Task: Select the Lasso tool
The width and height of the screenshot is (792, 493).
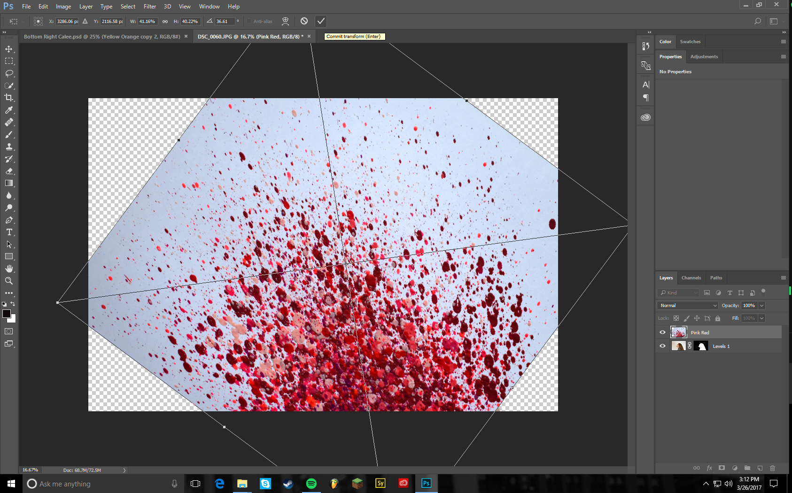Action: click(x=9, y=73)
